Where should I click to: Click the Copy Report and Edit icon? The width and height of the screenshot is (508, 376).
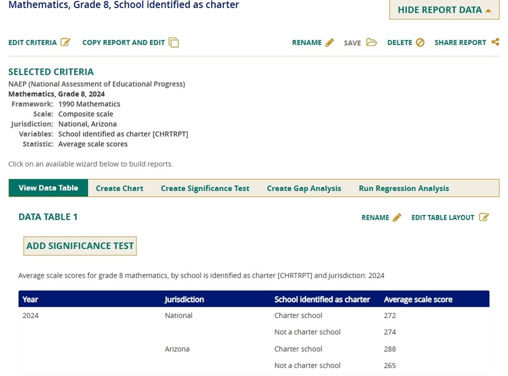coord(174,42)
